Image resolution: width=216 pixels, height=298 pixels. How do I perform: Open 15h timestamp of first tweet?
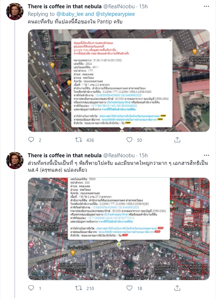click(x=143, y=6)
